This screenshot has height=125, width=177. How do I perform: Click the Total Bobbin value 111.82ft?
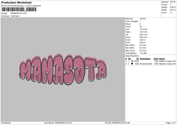[144, 53]
